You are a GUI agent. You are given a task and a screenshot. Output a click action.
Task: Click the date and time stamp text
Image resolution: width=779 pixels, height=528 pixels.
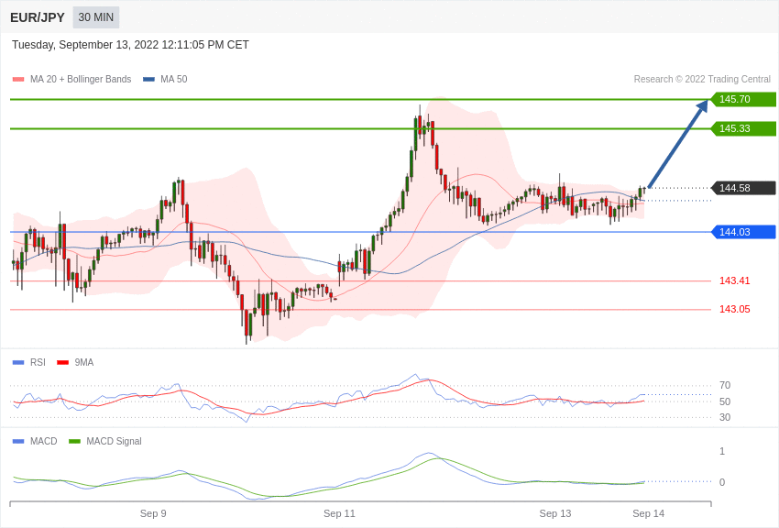click(130, 45)
